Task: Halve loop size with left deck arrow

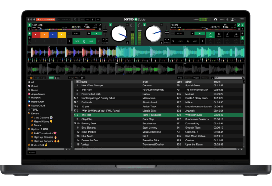Action: point(69,41)
